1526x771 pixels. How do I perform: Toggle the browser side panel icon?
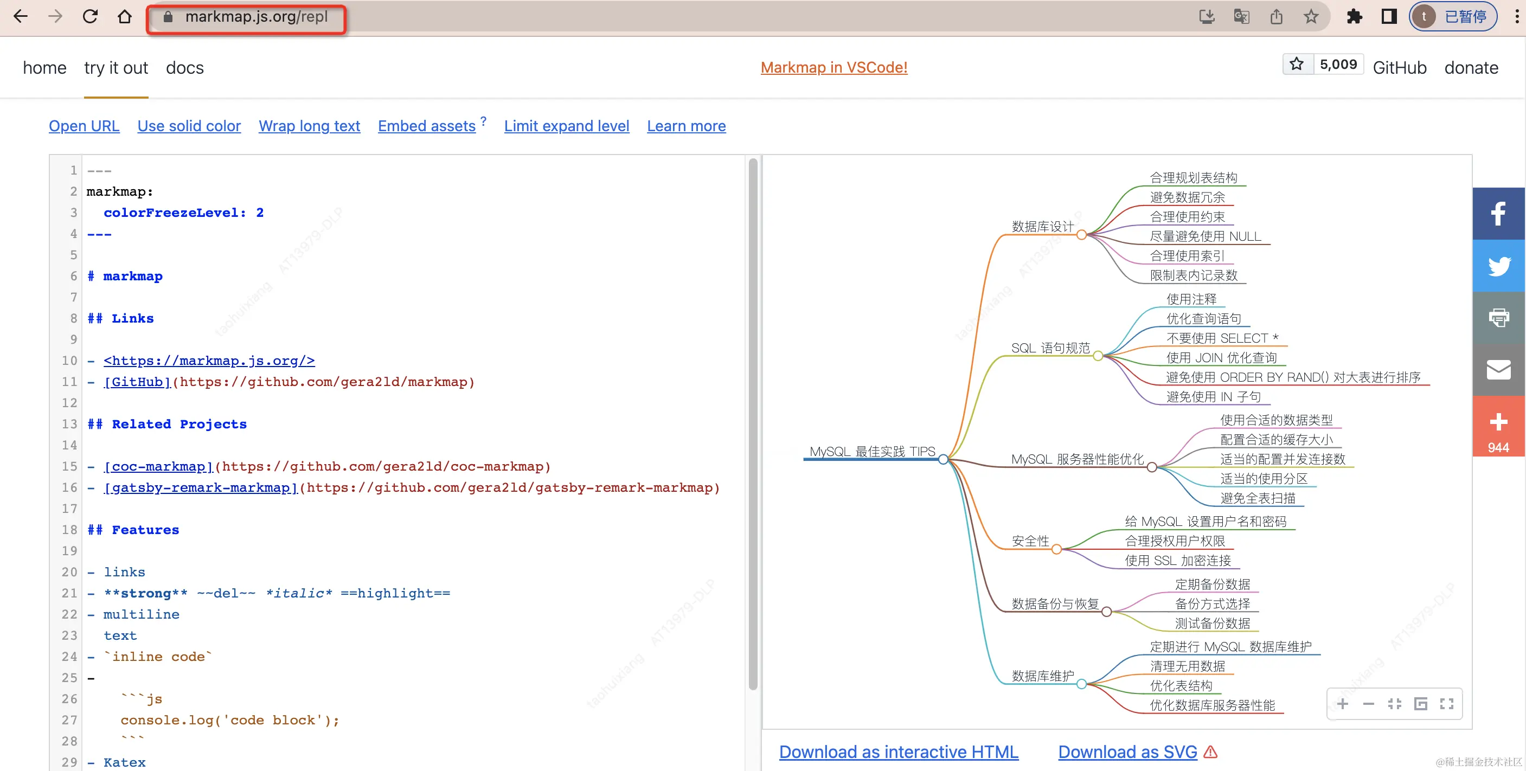(1389, 16)
